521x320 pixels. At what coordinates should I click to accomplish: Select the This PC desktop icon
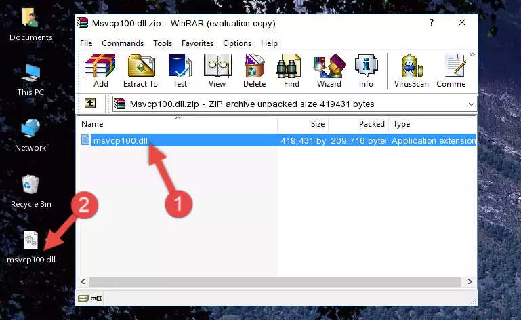[x=30, y=80]
